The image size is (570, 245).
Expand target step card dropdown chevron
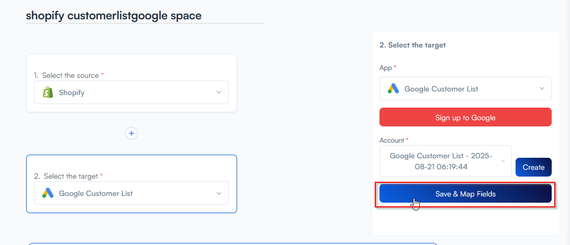point(219,193)
